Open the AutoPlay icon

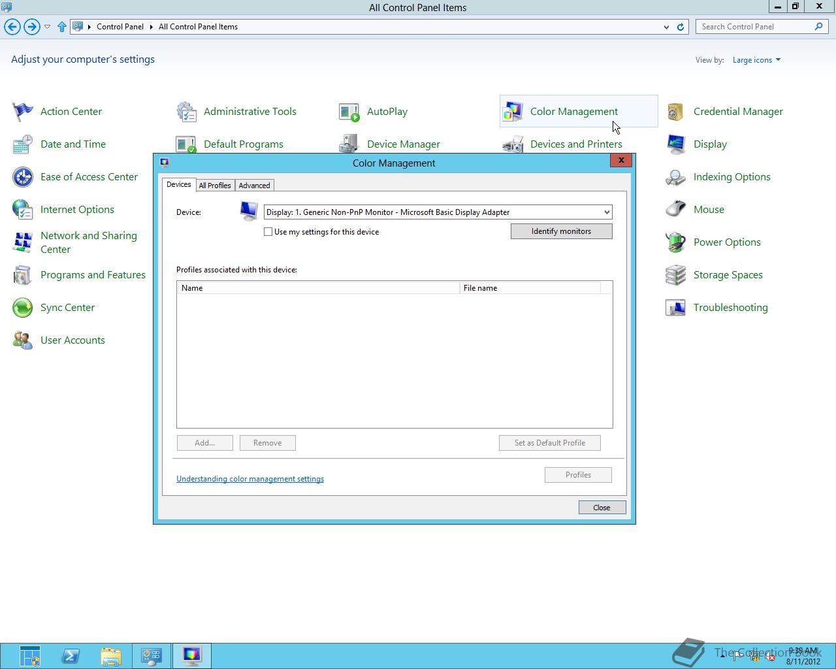point(349,112)
